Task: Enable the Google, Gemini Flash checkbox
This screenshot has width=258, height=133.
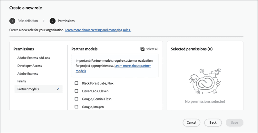Action: 76,99
